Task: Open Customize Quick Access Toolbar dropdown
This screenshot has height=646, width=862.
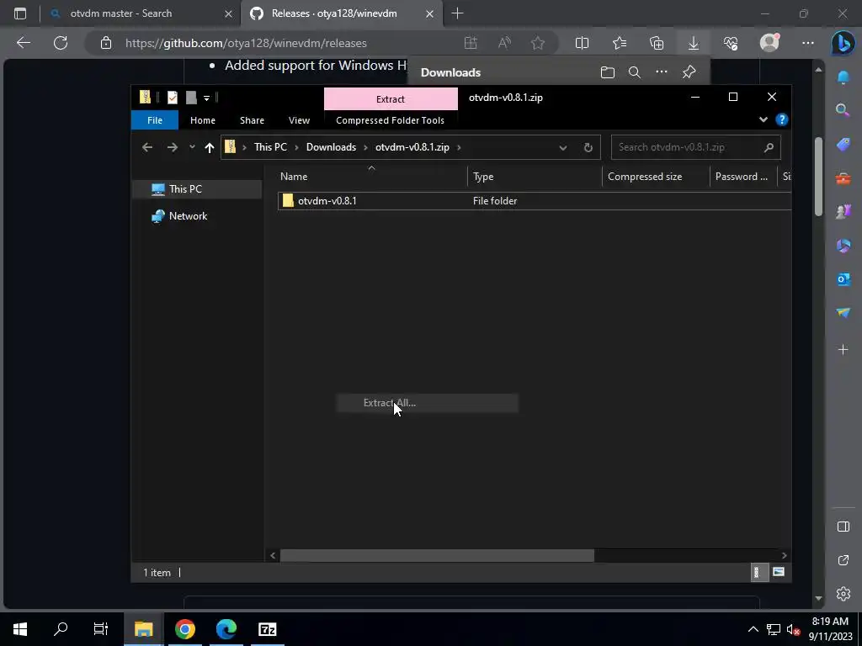Action: coord(207,98)
